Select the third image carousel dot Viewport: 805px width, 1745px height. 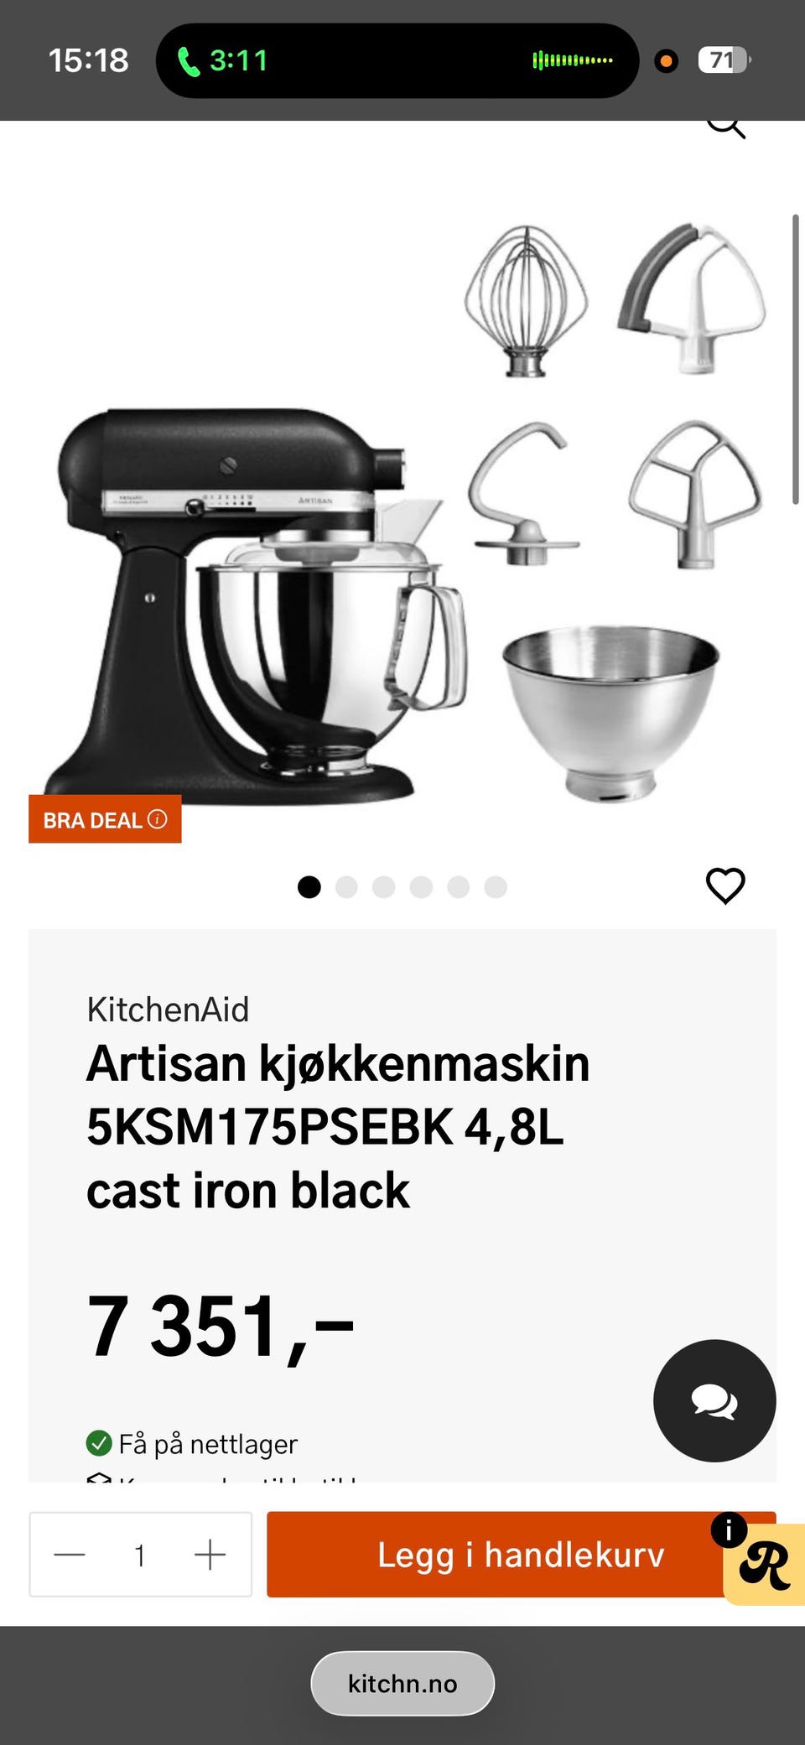[384, 887]
